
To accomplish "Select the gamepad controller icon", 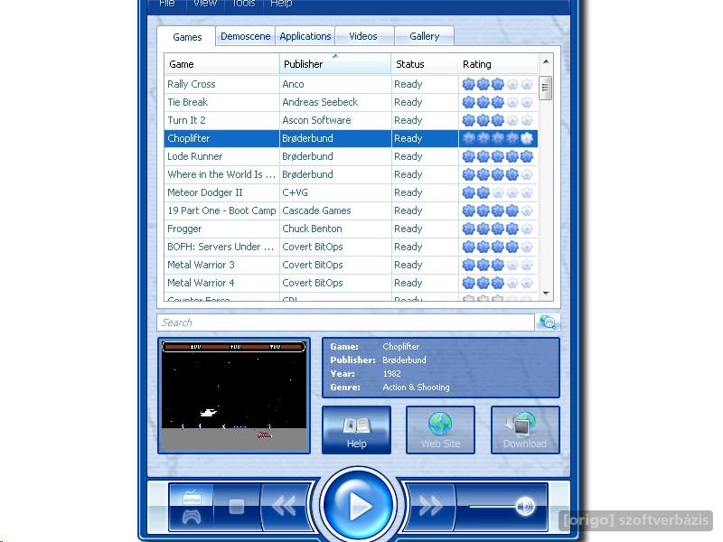I will (x=192, y=518).
